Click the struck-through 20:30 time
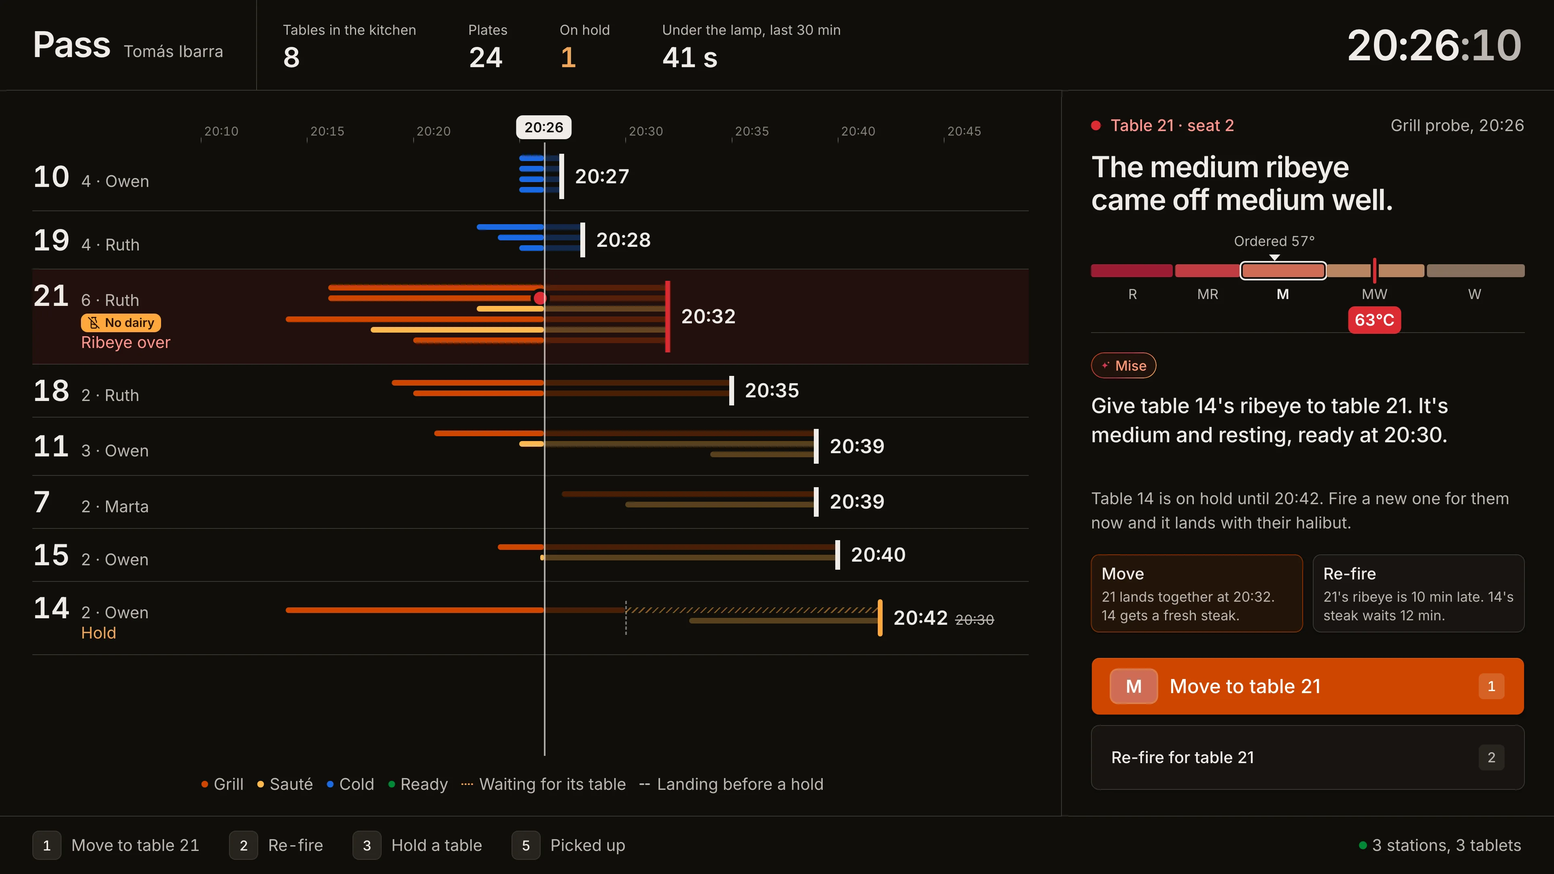1554x874 pixels. (x=974, y=619)
